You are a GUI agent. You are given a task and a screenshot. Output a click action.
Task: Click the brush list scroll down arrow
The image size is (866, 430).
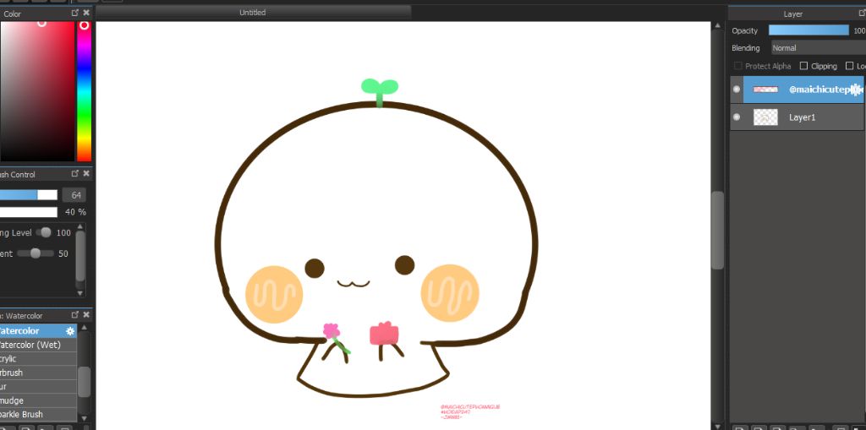tap(84, 418)
